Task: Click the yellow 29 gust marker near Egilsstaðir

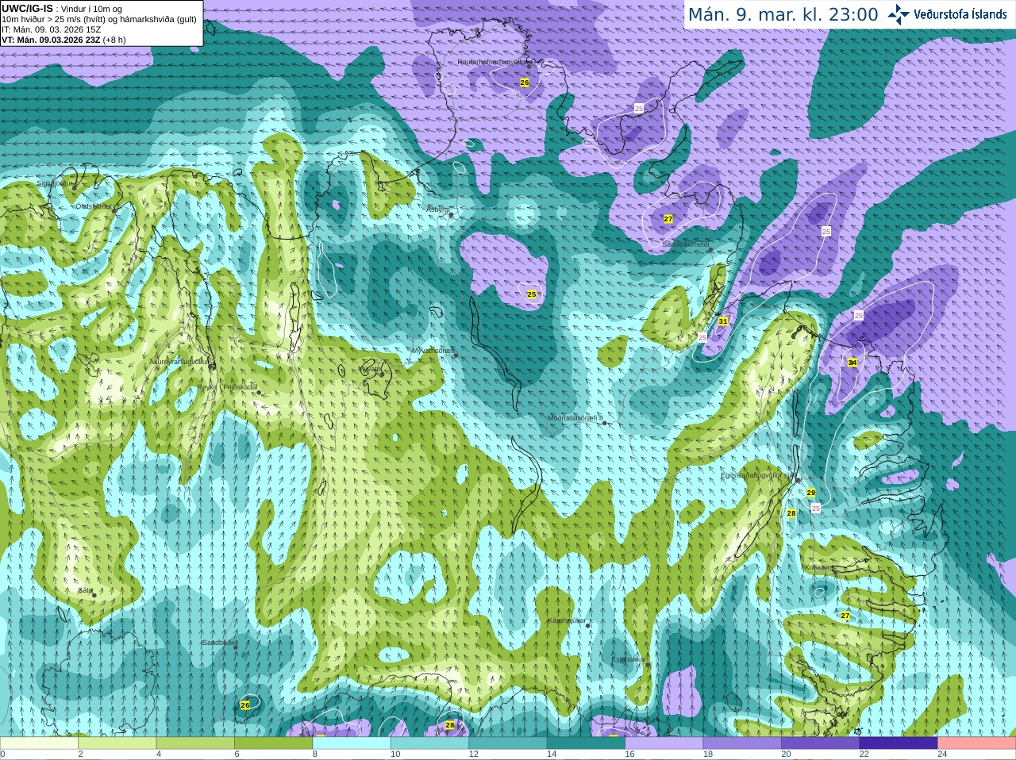Action: 811,493
